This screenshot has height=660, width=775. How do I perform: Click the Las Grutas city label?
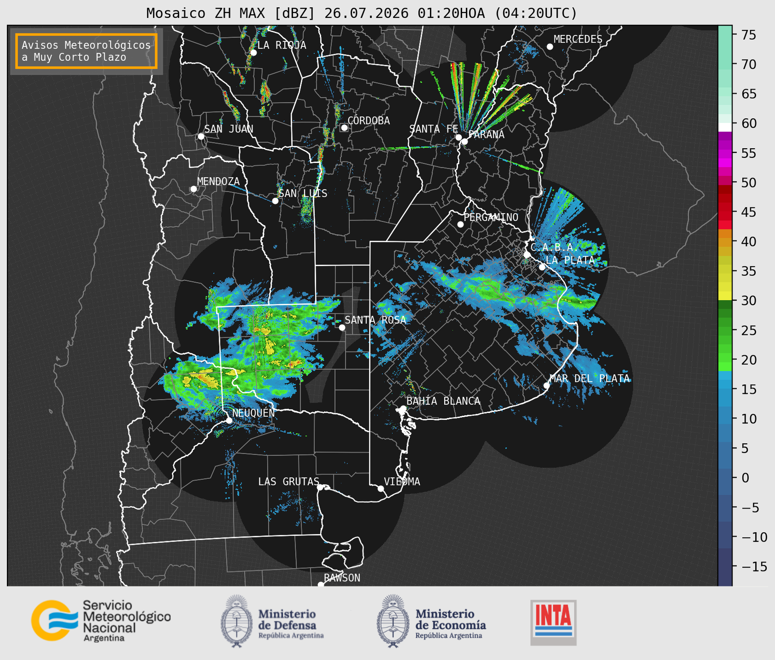pyautogui.click(x=289, y=481)
